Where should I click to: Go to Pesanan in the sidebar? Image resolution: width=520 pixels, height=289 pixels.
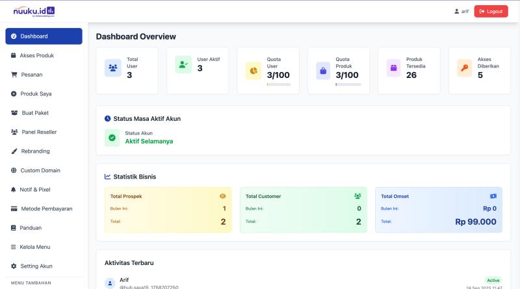pyautogui.click(x=31, y=75)
